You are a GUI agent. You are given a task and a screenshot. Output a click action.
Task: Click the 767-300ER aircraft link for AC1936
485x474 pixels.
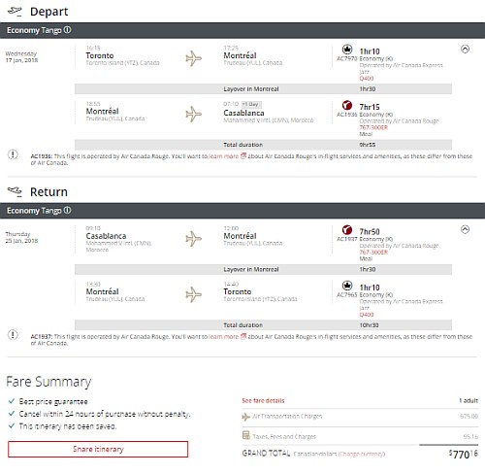(373, 127)
